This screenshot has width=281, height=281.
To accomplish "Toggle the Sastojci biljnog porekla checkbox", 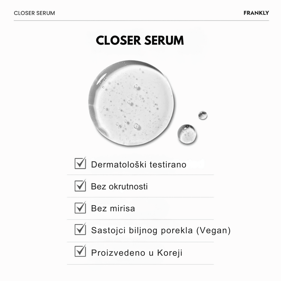I will pyautogui.click(x=80, y=230).
